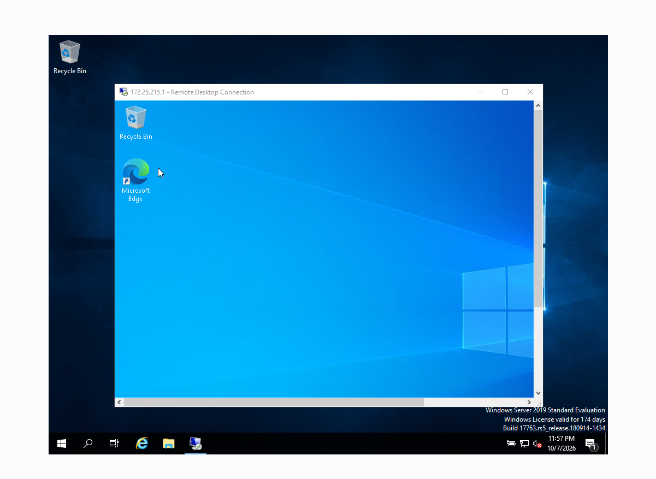
Task: Minimize the Remote Desktop Connection window
Action: click(481, 92)
